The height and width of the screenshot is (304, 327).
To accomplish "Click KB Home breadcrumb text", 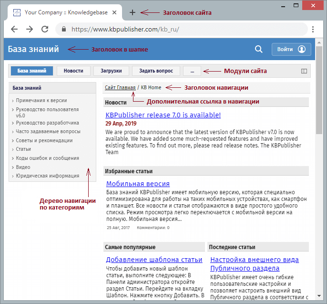I will (151, 87).
